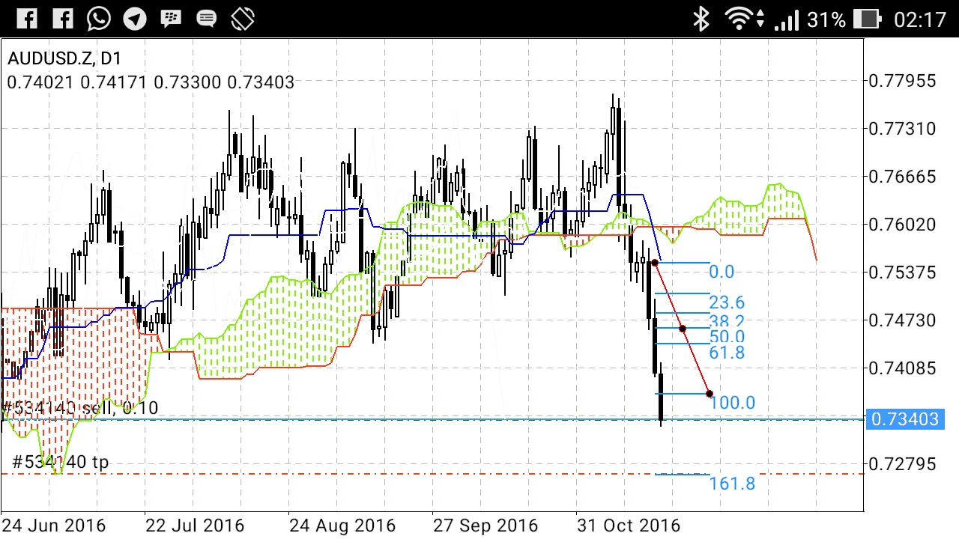Tap price scale value 0.76020
Viewport: 959px width, 539px height.
point(902,225)
